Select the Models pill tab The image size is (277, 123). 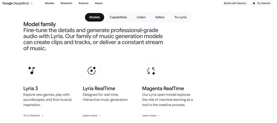94,17
